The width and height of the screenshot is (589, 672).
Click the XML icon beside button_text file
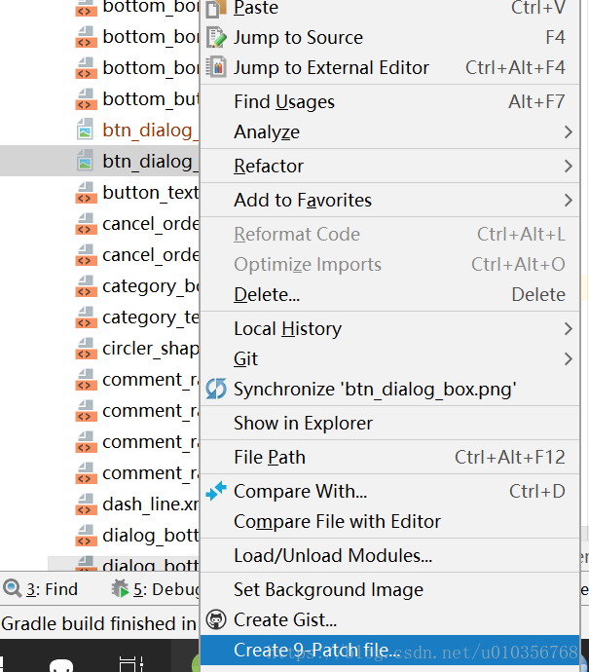[86, 192]
